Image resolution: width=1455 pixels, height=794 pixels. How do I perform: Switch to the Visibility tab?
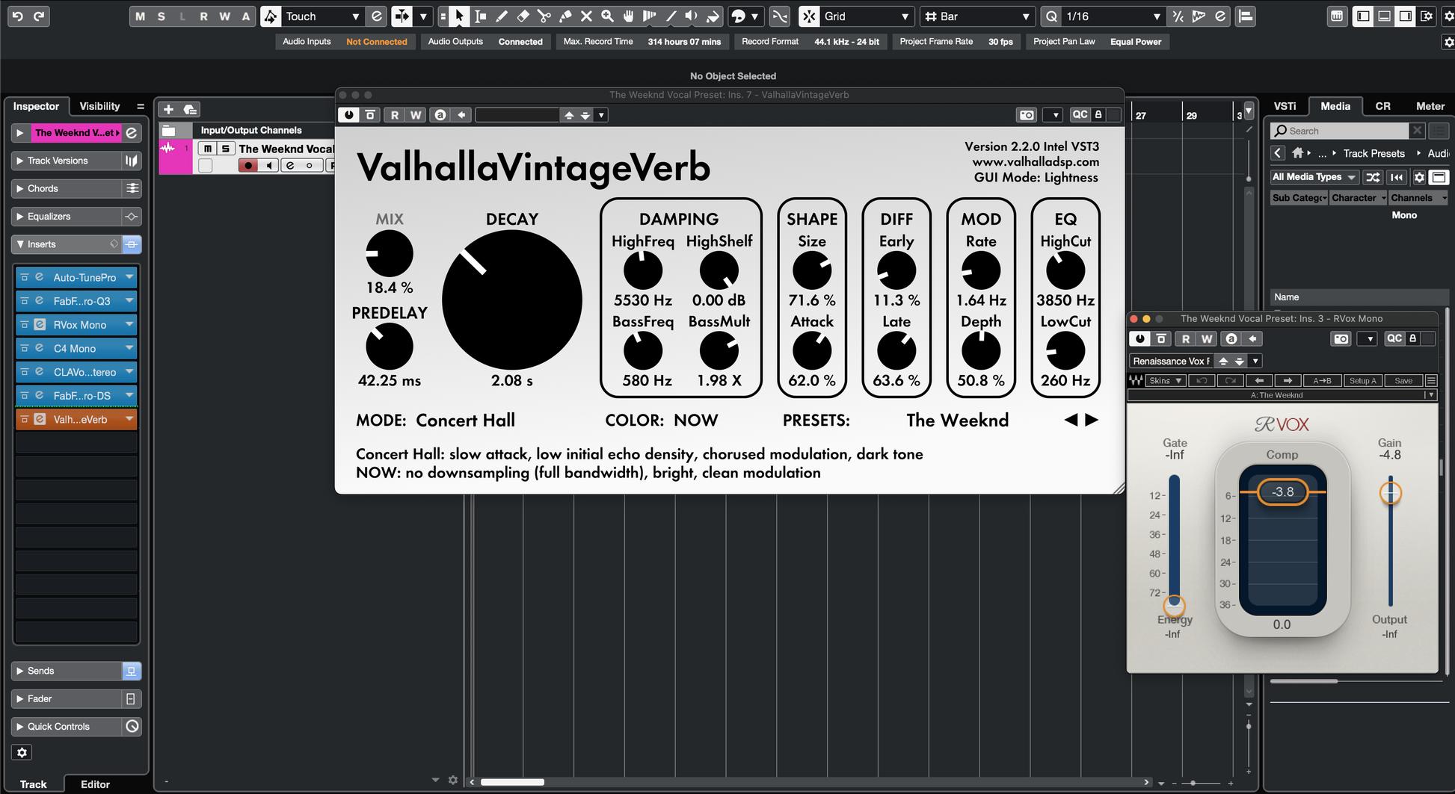pos(99,106)
